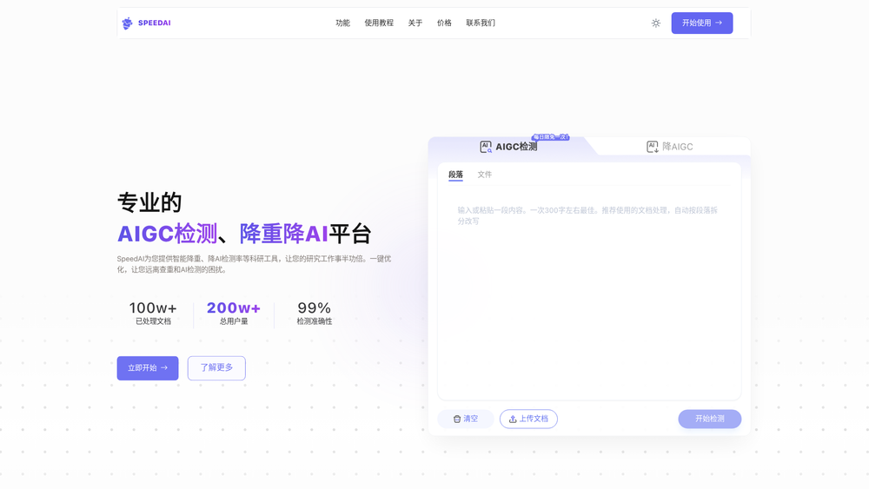This screenshot has height=489, width=869.
Task: Click the 开始检测 button
Action: (x=709, y=420)
